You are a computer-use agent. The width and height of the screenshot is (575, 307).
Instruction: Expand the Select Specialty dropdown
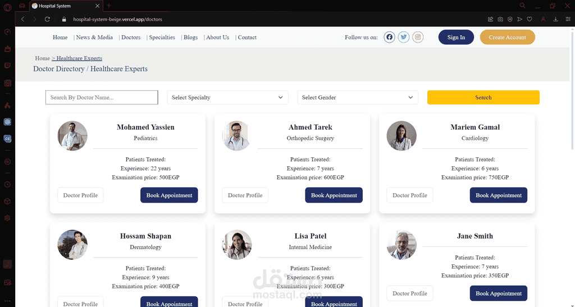click(x=228, y=98)
